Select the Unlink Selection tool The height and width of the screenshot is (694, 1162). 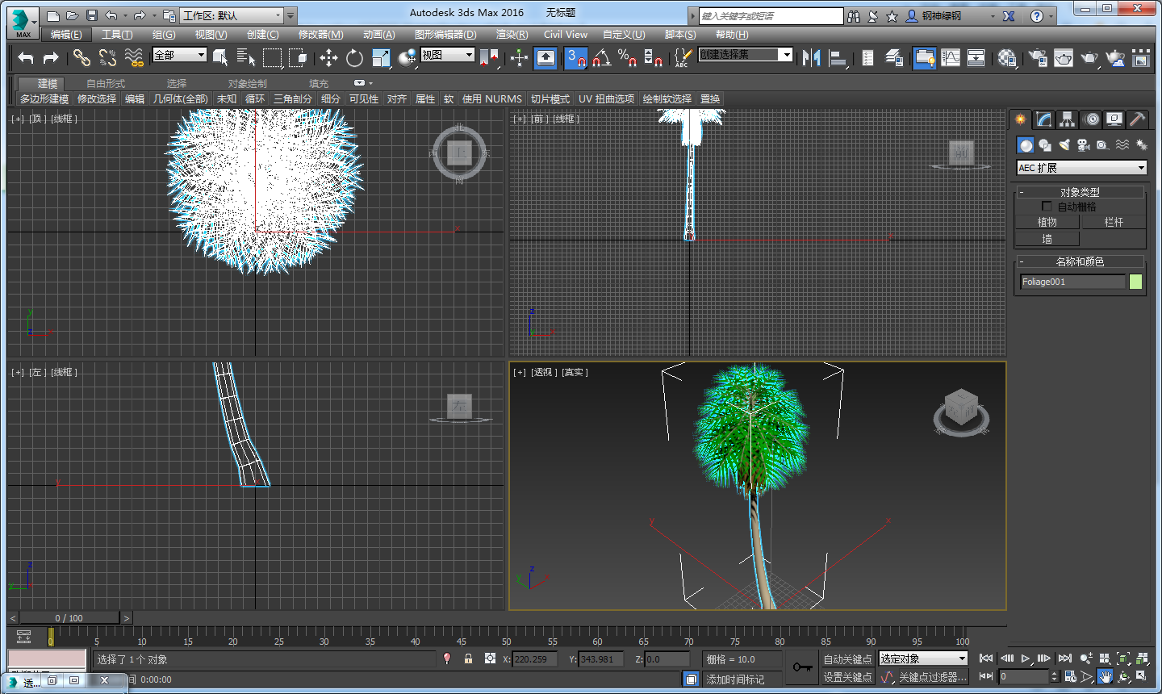[x=108, y=57]
